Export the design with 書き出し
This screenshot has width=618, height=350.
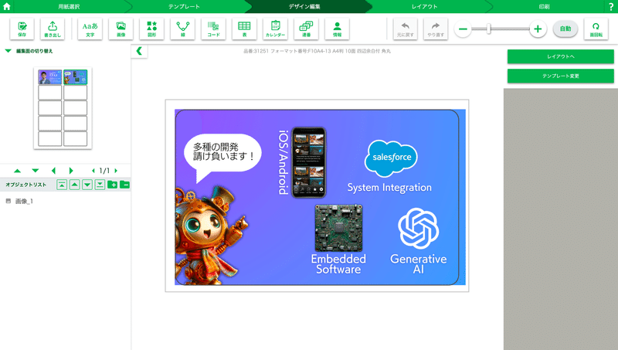tap(53, 29)
